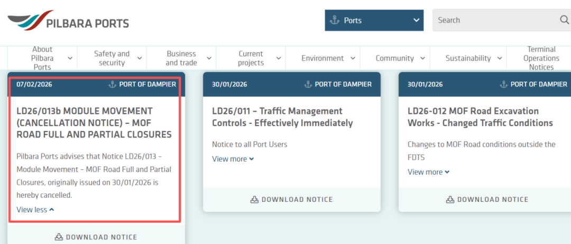Open LD26/011 Traffic Management Controls title
The height and width of the screenshot is (244, 571).
(x=282, y=117)
